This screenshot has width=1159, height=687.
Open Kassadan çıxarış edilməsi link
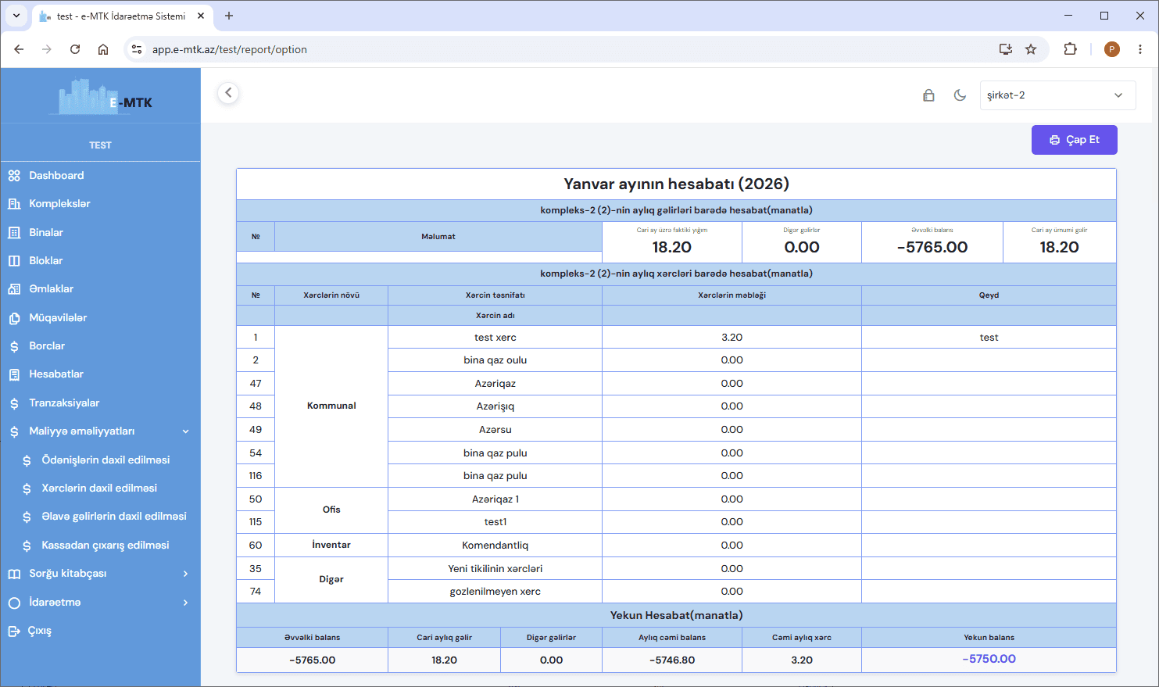point(106,545)
